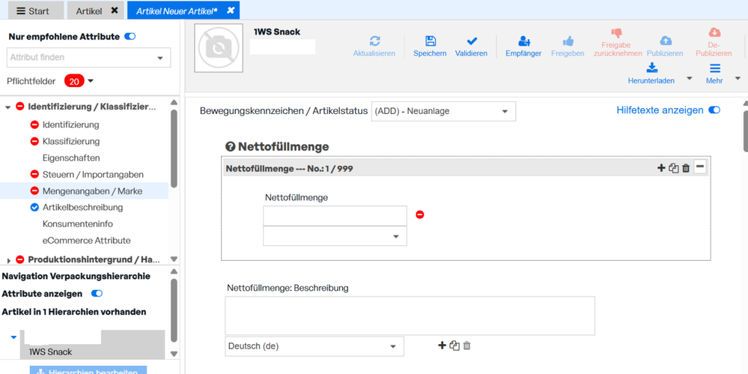Screen dimensions: 748x374
Task: Open the Empfänger recipient icon
Action: tap(524, 41)
